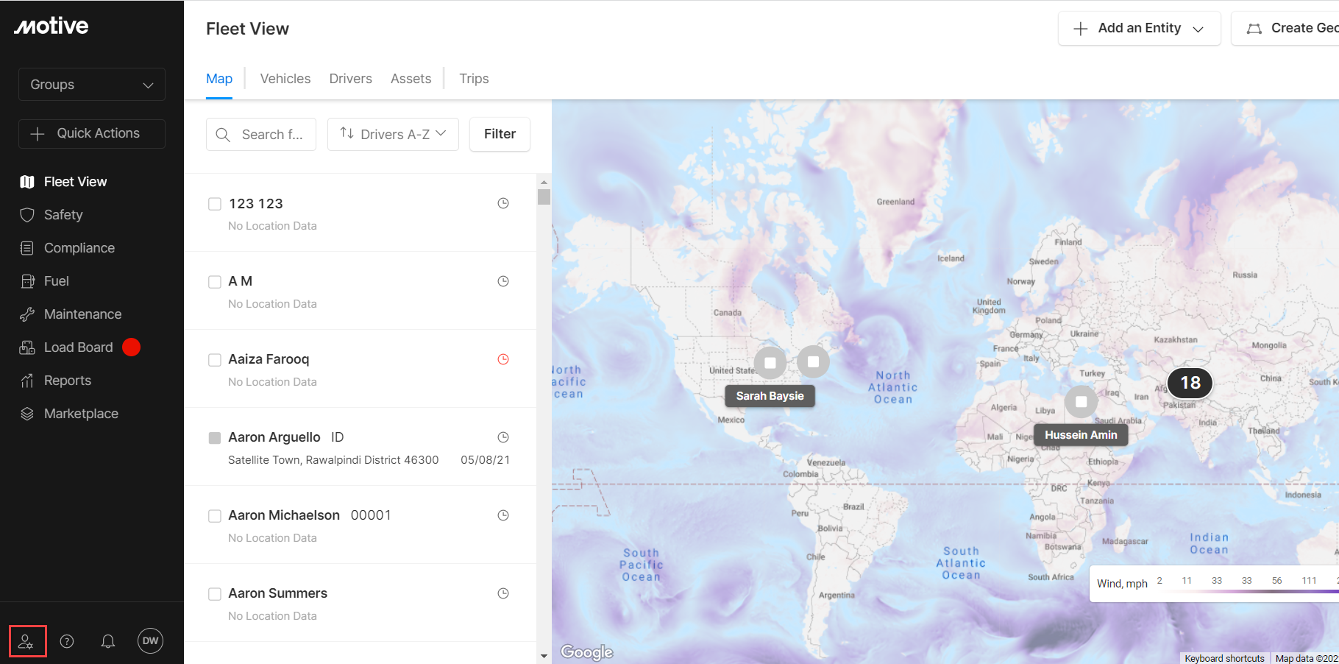Screen dimensions: 1339x664
Task: Select Aaron Michaelson checkbox
Action: point(215,516)
